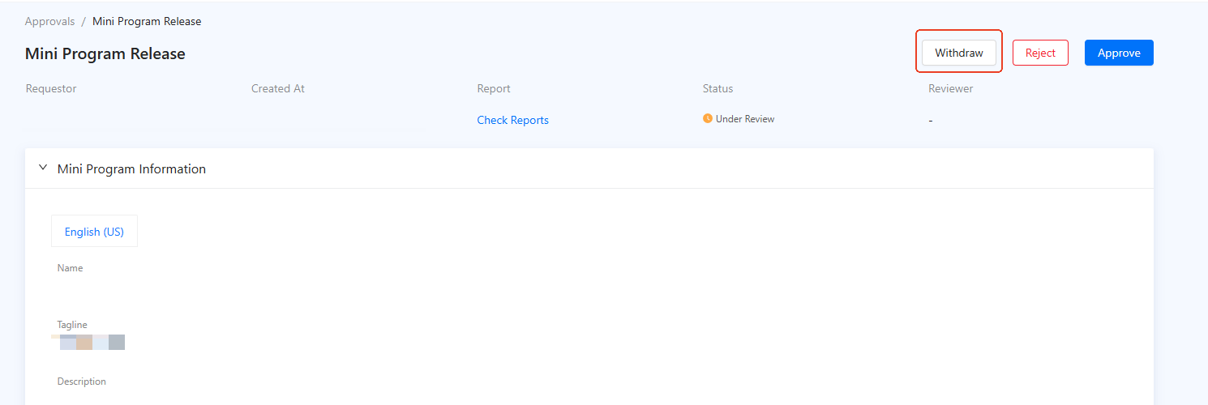Click the Requestor column label

pos(51,88)
